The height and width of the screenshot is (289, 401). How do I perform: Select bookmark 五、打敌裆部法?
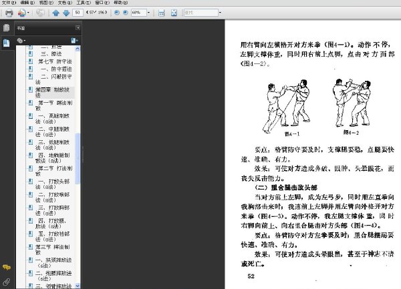(52, 236)
